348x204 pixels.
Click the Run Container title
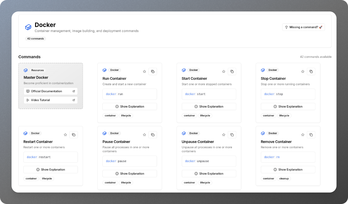coord(114,79)
